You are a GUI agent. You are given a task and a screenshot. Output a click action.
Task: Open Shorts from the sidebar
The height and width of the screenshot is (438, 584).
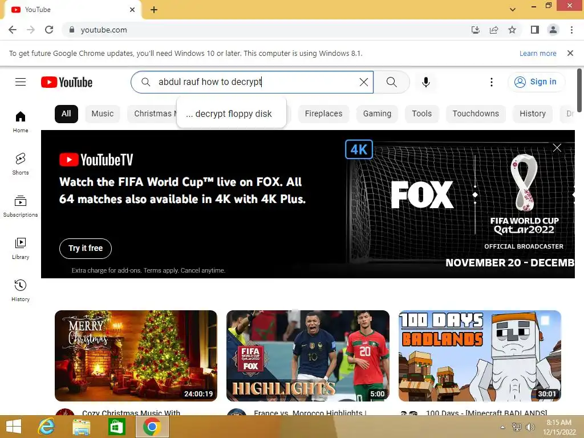(x=21, y=164)
